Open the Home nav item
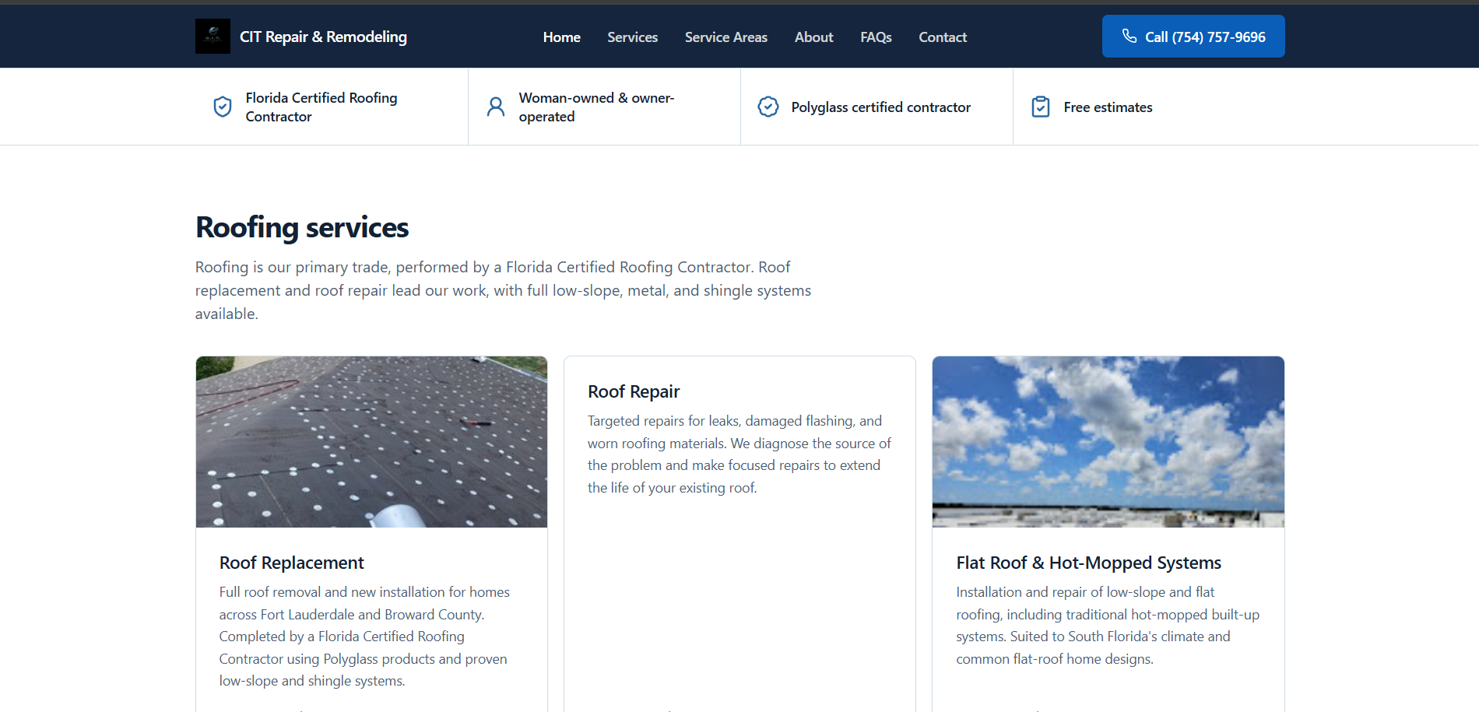1479x712 pixels. (x=562, y=37)
